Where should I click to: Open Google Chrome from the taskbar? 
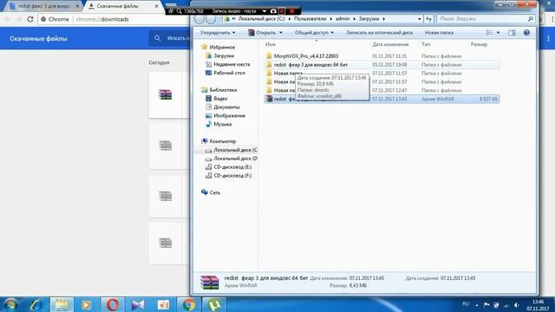click(189, 304)
